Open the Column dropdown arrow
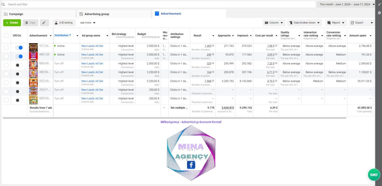382x186 pixels. tap(282, 23)
